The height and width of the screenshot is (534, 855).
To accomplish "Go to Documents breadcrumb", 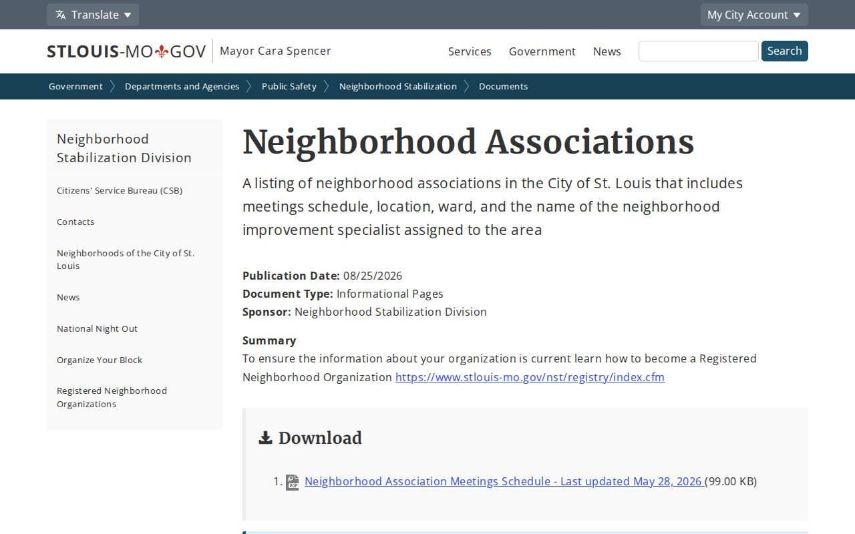I will 503,86.
